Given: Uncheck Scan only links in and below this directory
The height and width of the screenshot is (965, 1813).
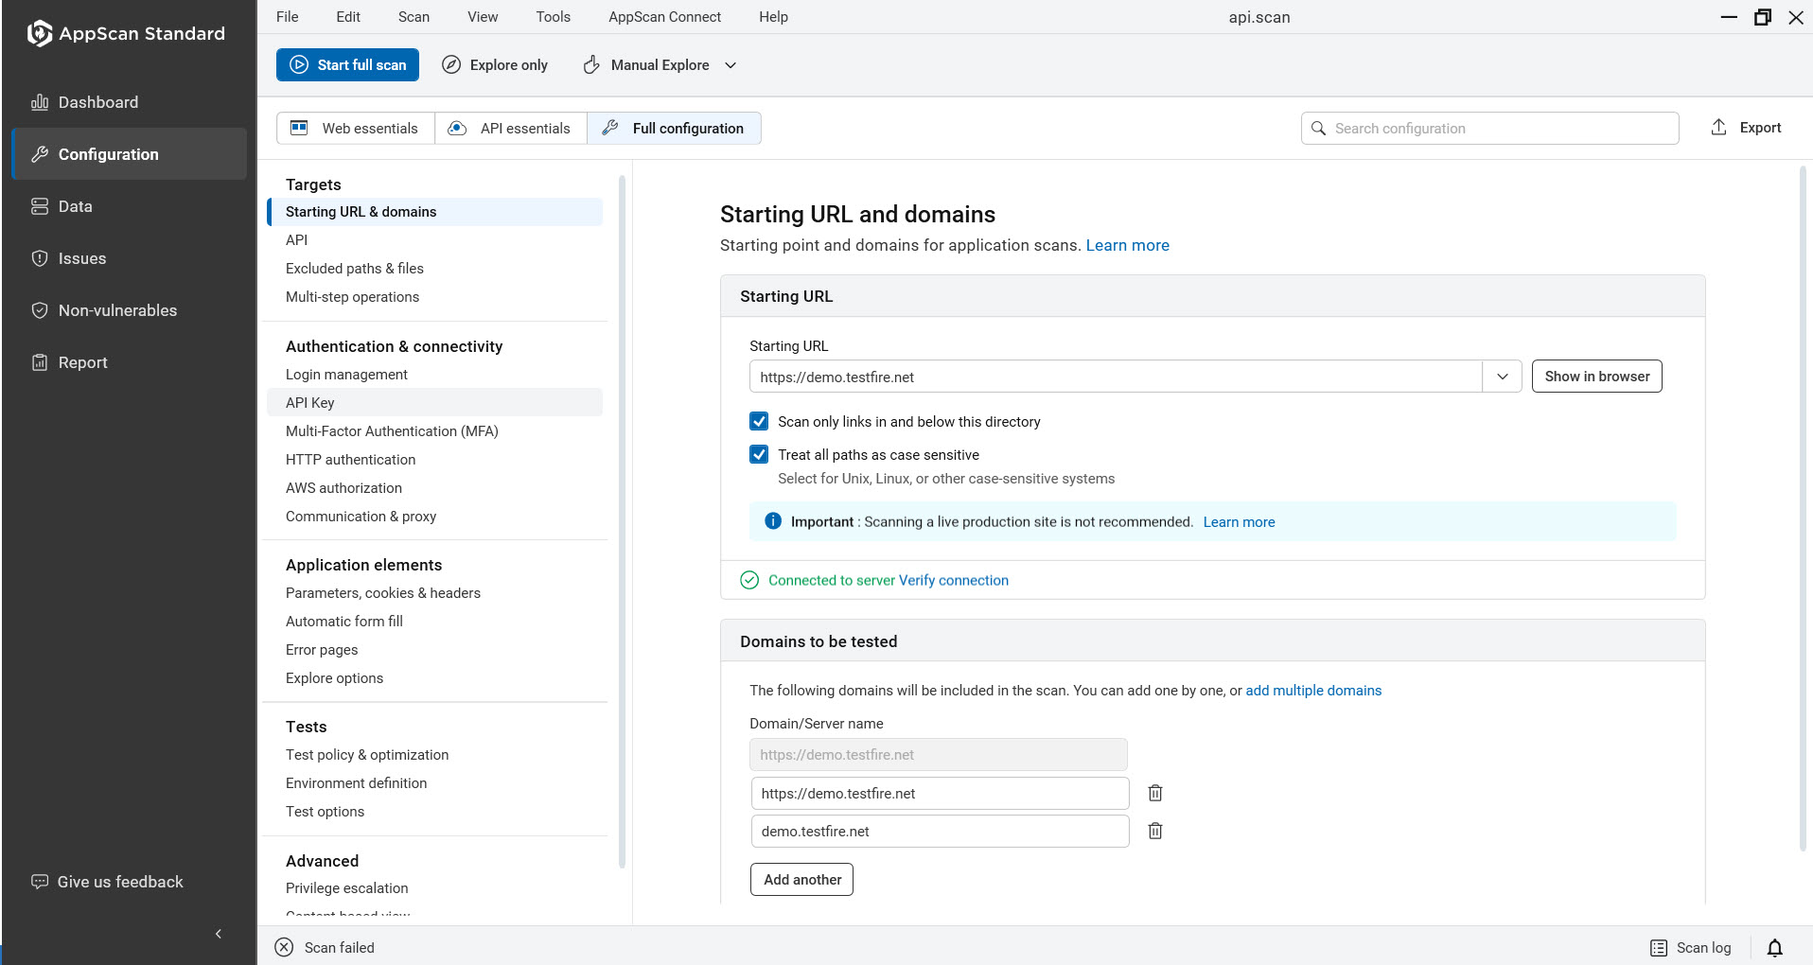Looking at the screenshot, I should [x=759, y=421].
